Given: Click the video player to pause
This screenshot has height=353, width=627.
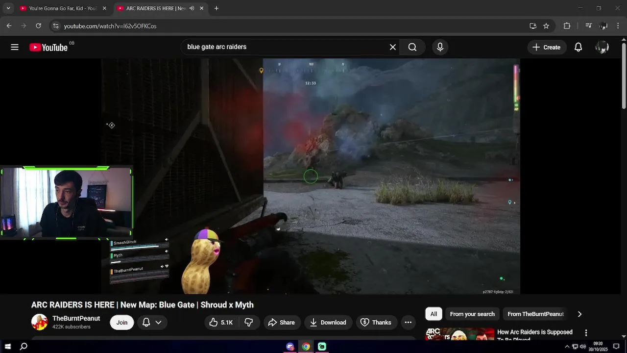Looking at the screenshot, I should pos(311,176).
